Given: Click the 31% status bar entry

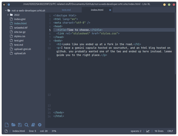Looking at the screenshot, I should click(54, 131).
